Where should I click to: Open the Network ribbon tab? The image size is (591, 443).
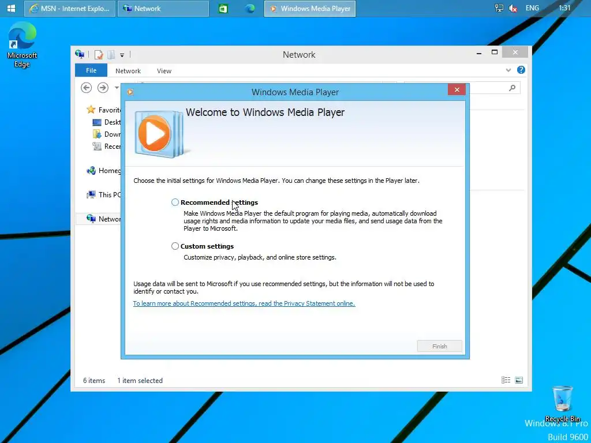point(128,71)
